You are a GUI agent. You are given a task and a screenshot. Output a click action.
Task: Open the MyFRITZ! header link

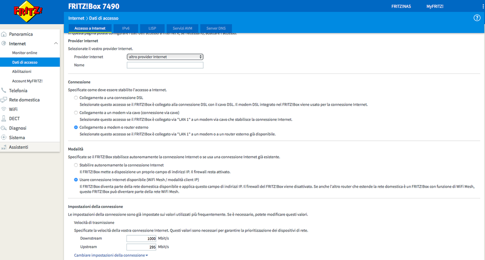pyautogui.click(x=435, y=6)
